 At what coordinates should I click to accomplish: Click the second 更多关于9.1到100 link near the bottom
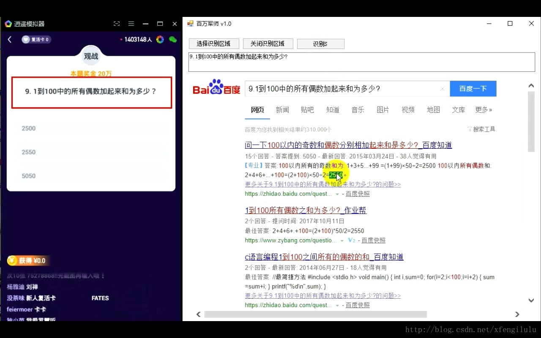(x=323, y=296)
